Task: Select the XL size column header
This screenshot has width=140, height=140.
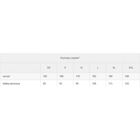Action: tap(114, 68)
